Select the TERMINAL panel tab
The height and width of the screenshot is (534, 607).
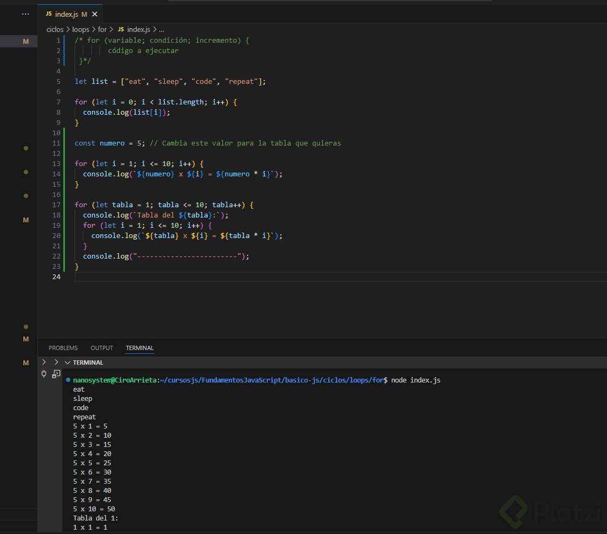point(140,348)
